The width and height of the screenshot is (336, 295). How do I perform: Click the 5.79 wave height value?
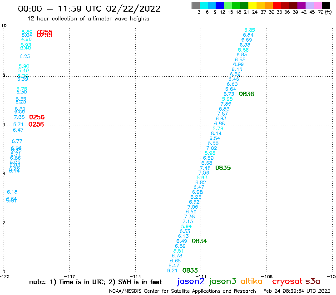(218, 128)
